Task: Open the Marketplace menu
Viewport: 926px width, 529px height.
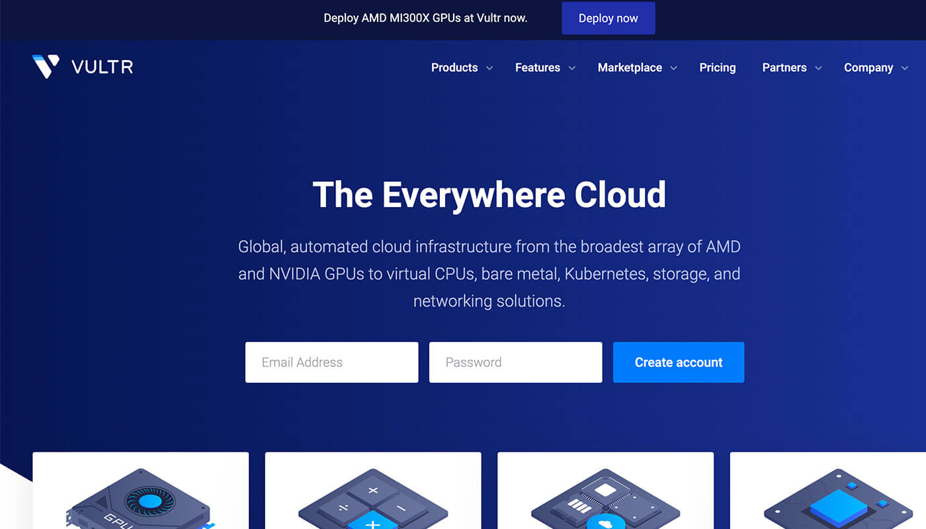Action: (x=630, y=67)
